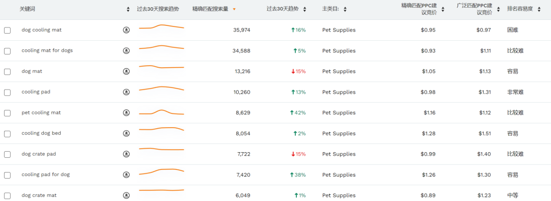The width and height of the screenshot is (551, 201).
Task: Click exact PPC bid $0.95
Action: pyautogui.click(x=428, y=30)
